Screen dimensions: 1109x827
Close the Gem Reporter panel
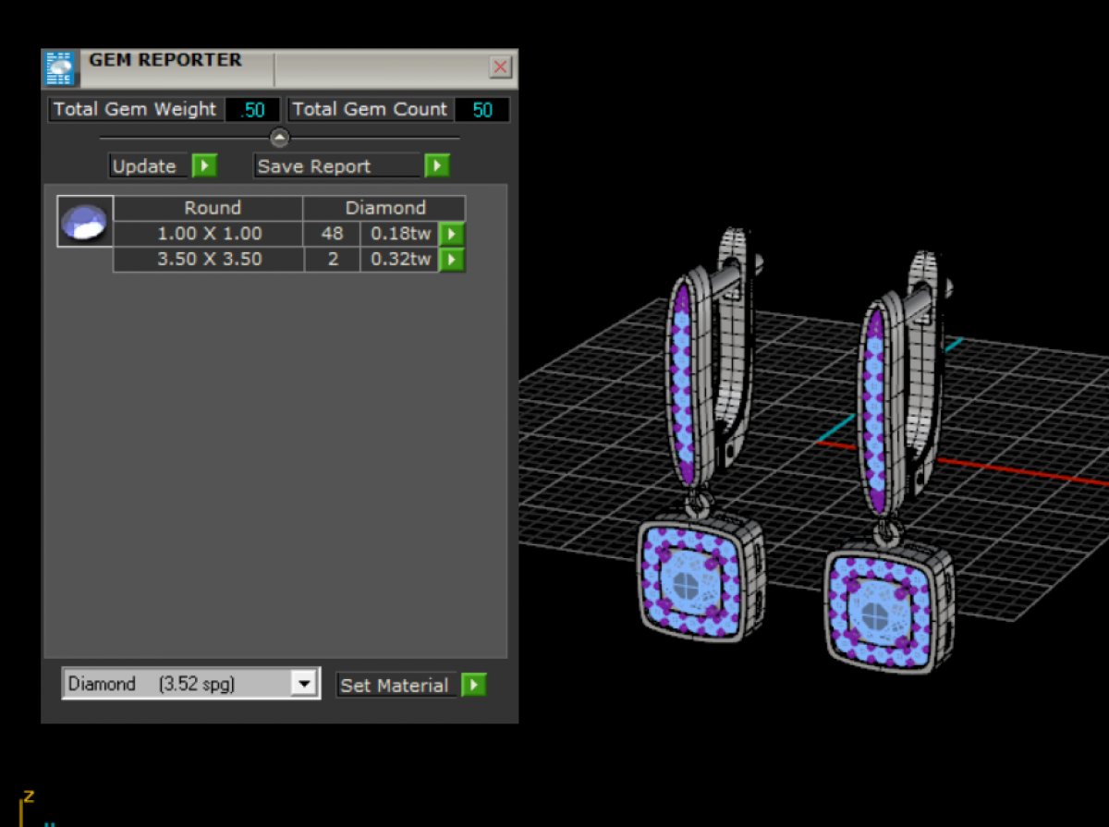pyautogui.click(x=500, y=67)
